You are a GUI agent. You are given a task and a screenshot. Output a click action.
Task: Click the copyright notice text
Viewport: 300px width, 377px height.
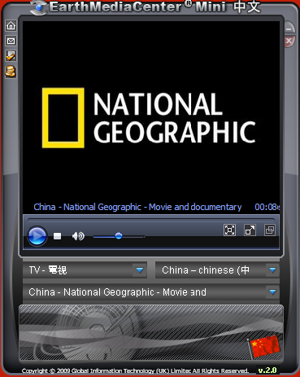[135, 370]
